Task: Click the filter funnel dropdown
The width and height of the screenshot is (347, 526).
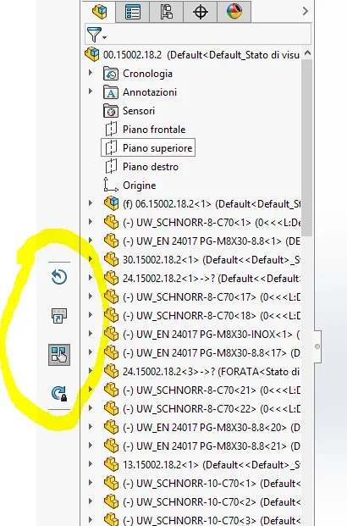Action: 96,34
